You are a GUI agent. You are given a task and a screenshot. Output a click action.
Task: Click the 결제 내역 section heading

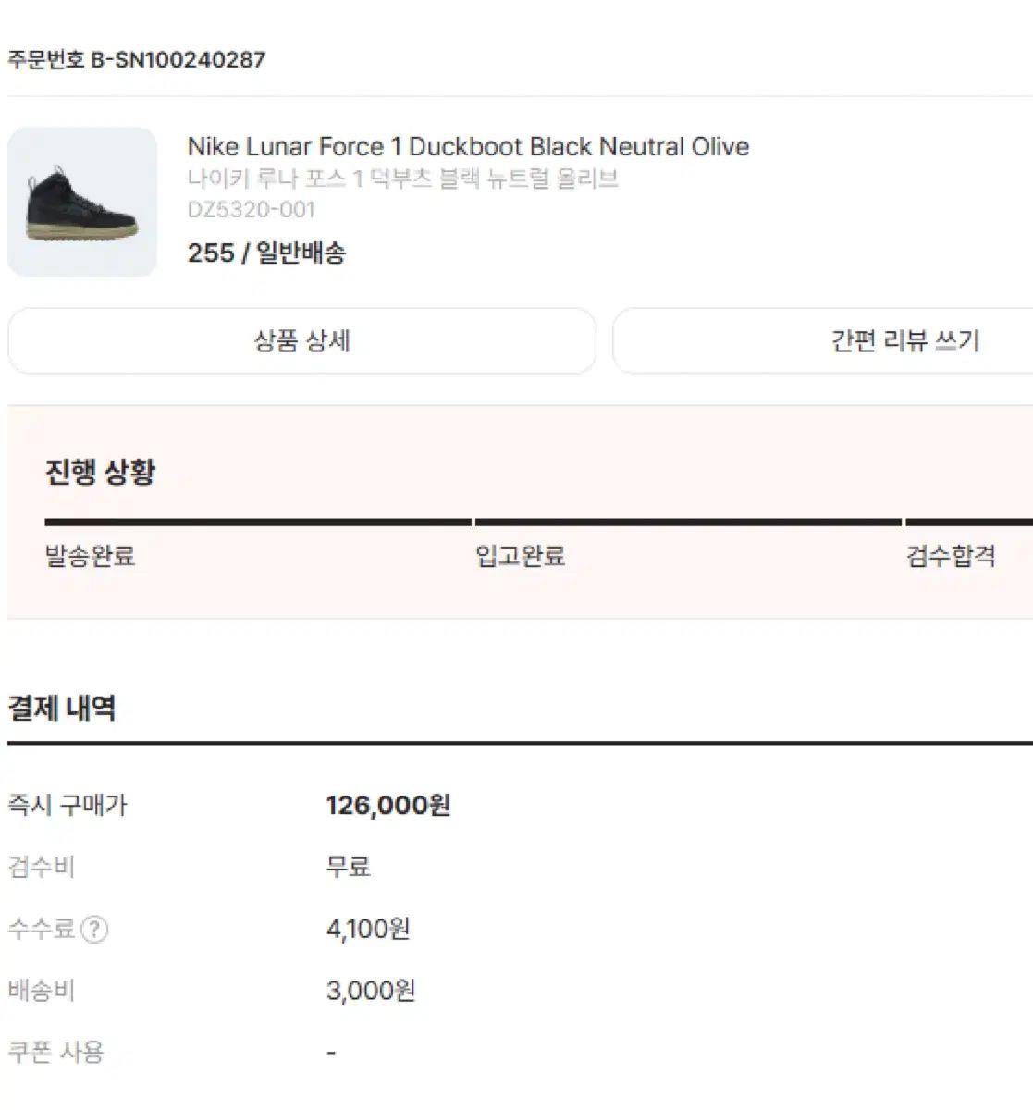tap(61, 709)
